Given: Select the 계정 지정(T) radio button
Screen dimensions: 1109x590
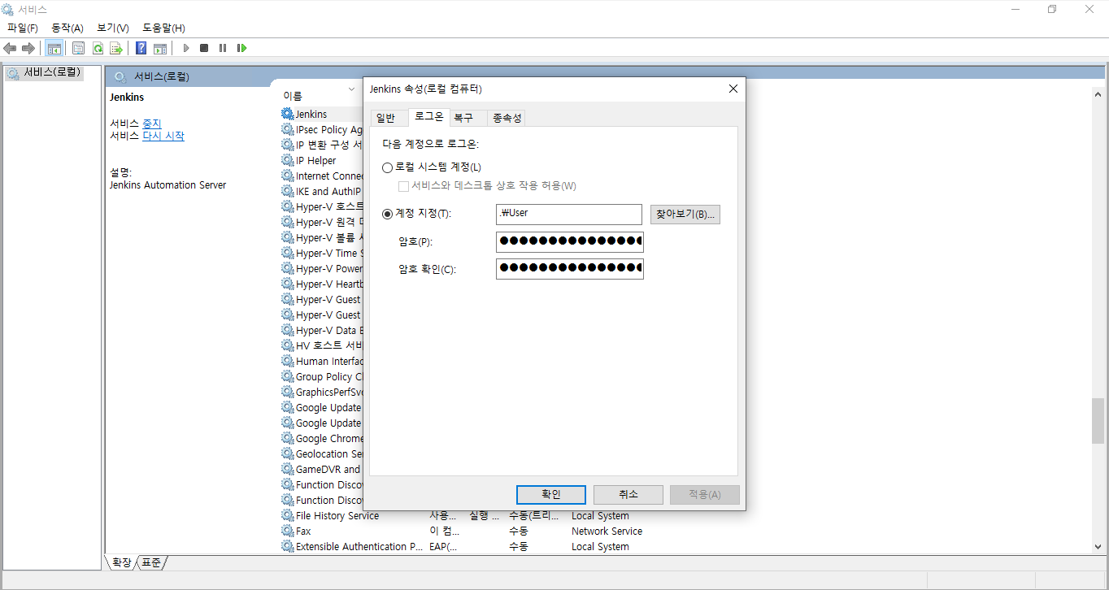Looking at the screenshot, I should point(387,214).
